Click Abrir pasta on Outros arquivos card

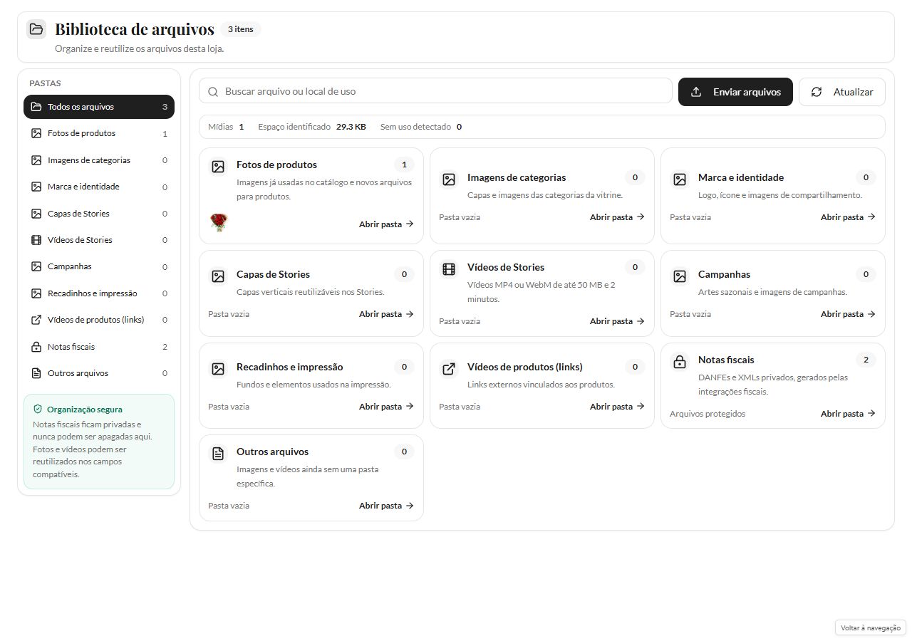click(386, 506)
